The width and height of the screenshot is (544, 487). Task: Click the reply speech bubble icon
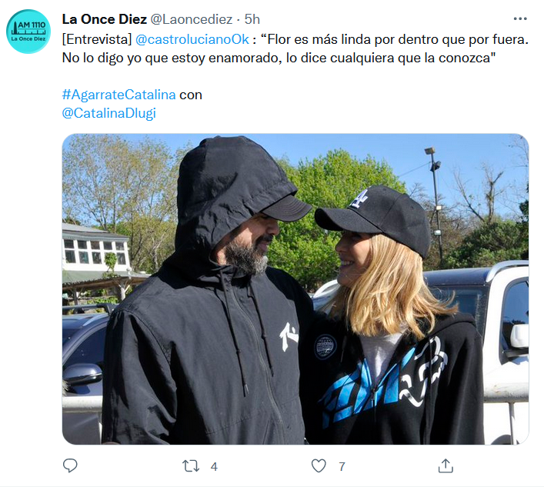point(70,465)
